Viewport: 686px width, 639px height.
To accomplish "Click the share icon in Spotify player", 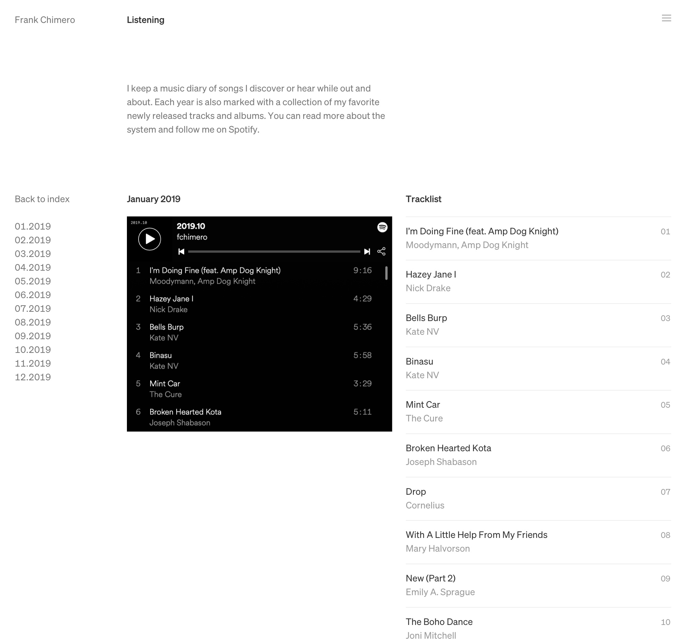I will (381, 251).
